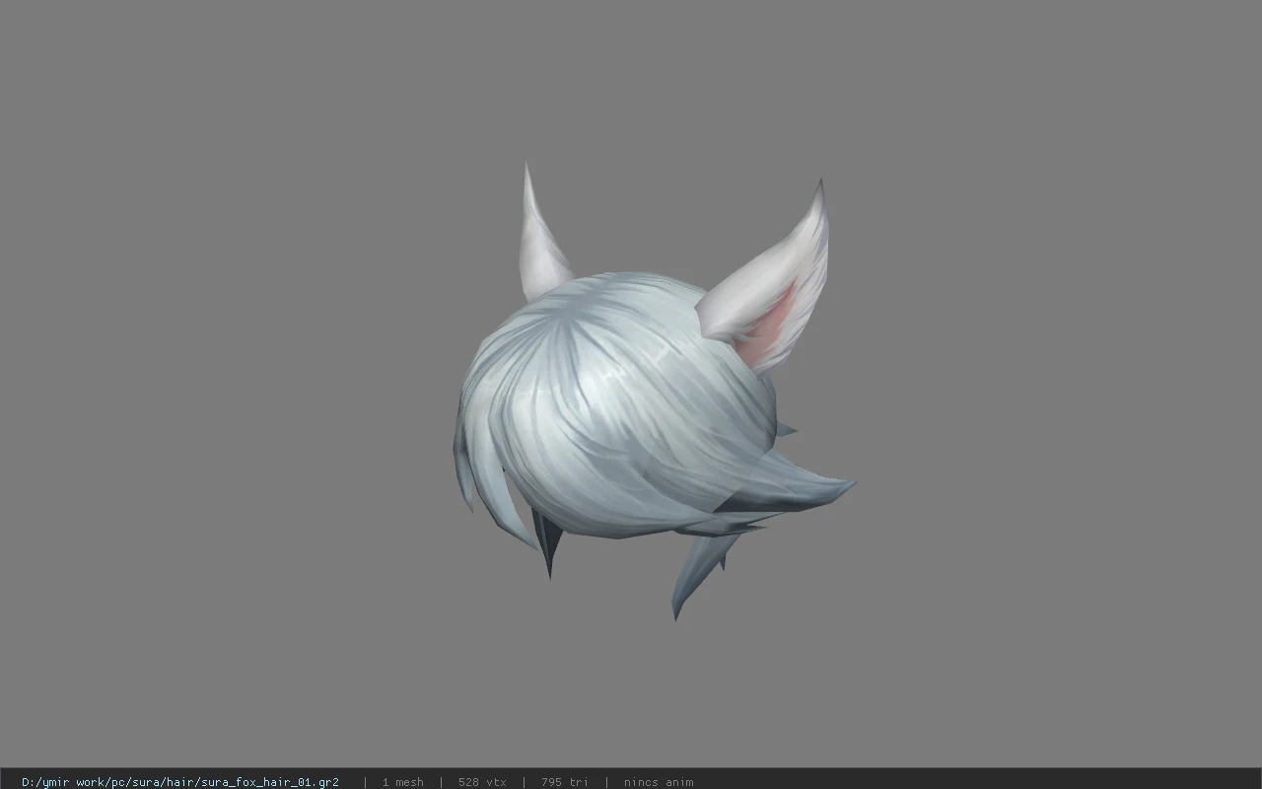The width and height of the screenshot is (1262, 789).
Task: Click the '795 tri' triangle count
Action: (x=565, y=782)
